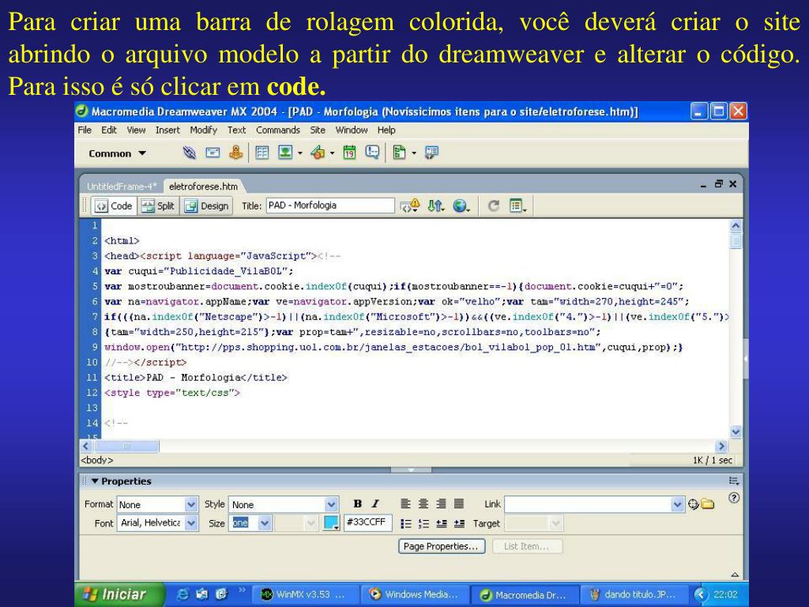Screen dimensions: 809x607
Task: Open View Options icon
Action: pyautogui.click(x=517, y=206)
